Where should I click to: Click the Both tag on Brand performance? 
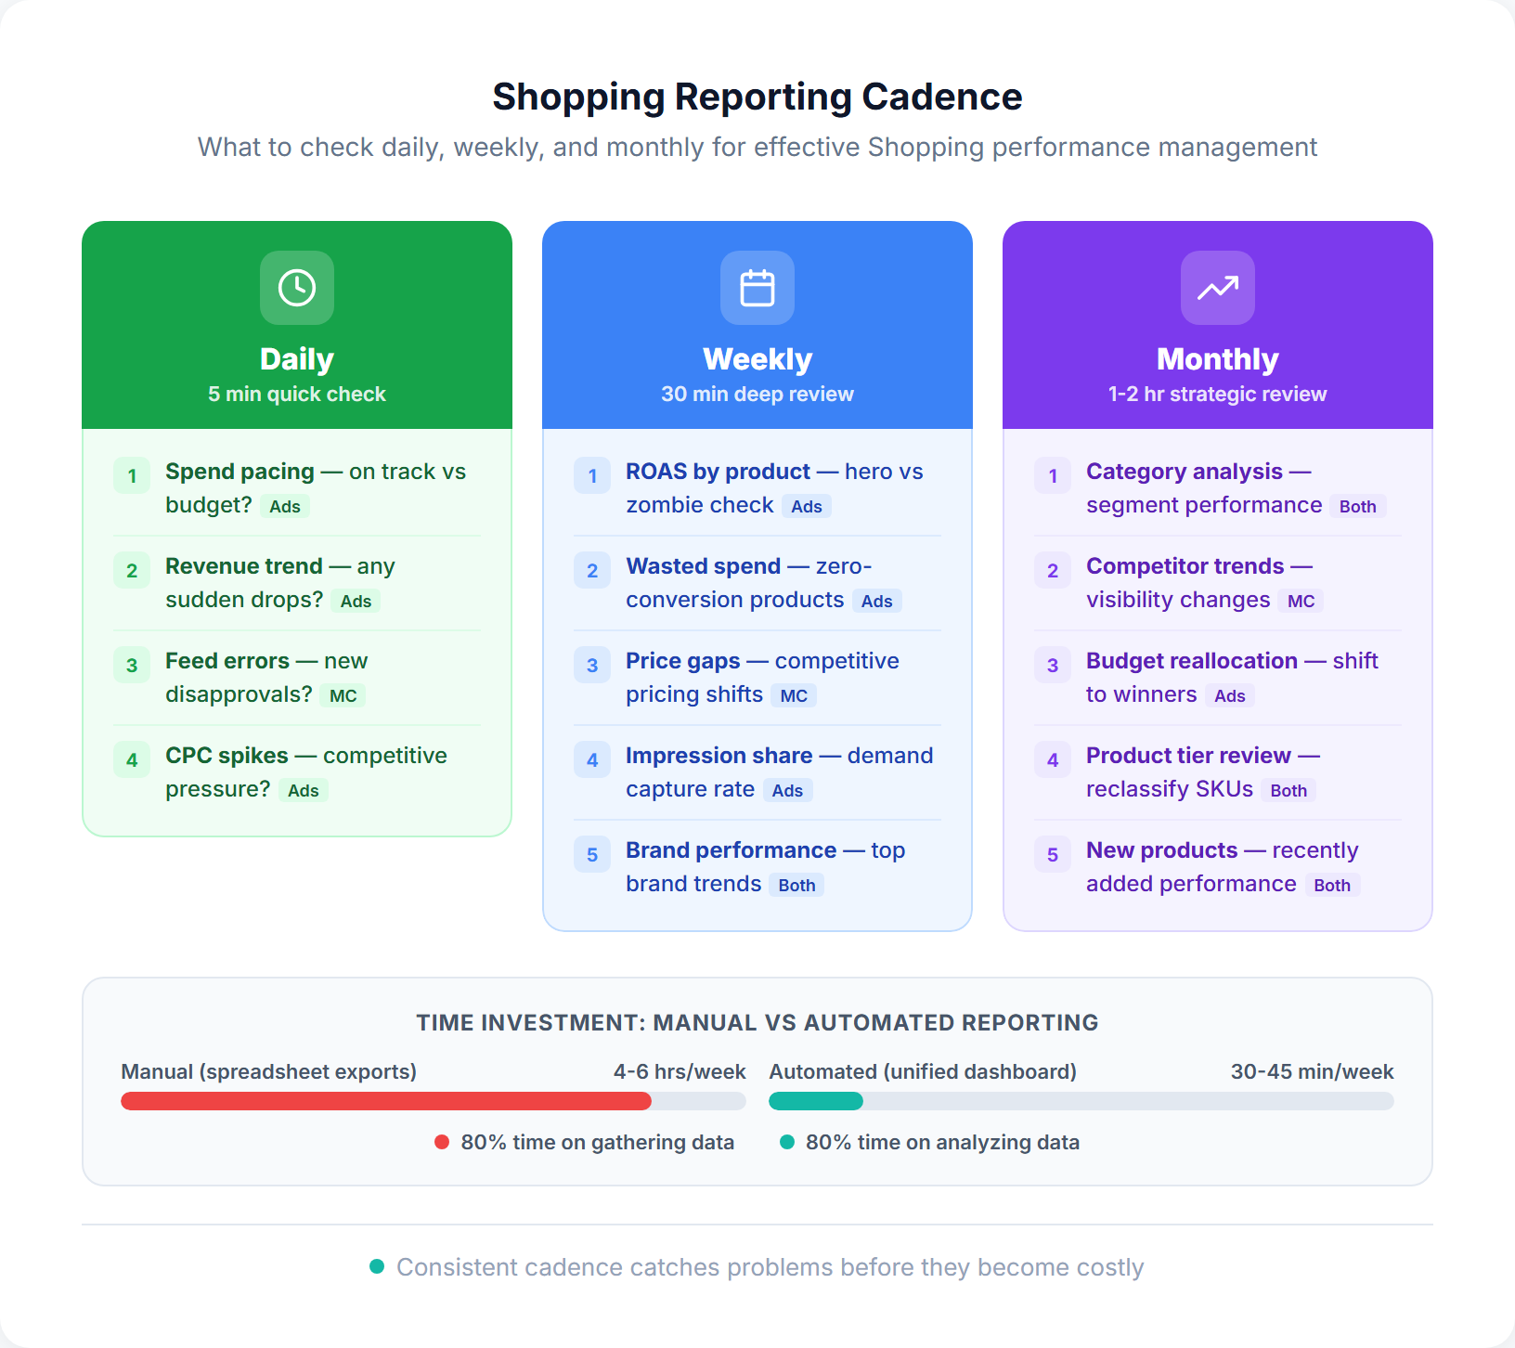coord(796,885)
